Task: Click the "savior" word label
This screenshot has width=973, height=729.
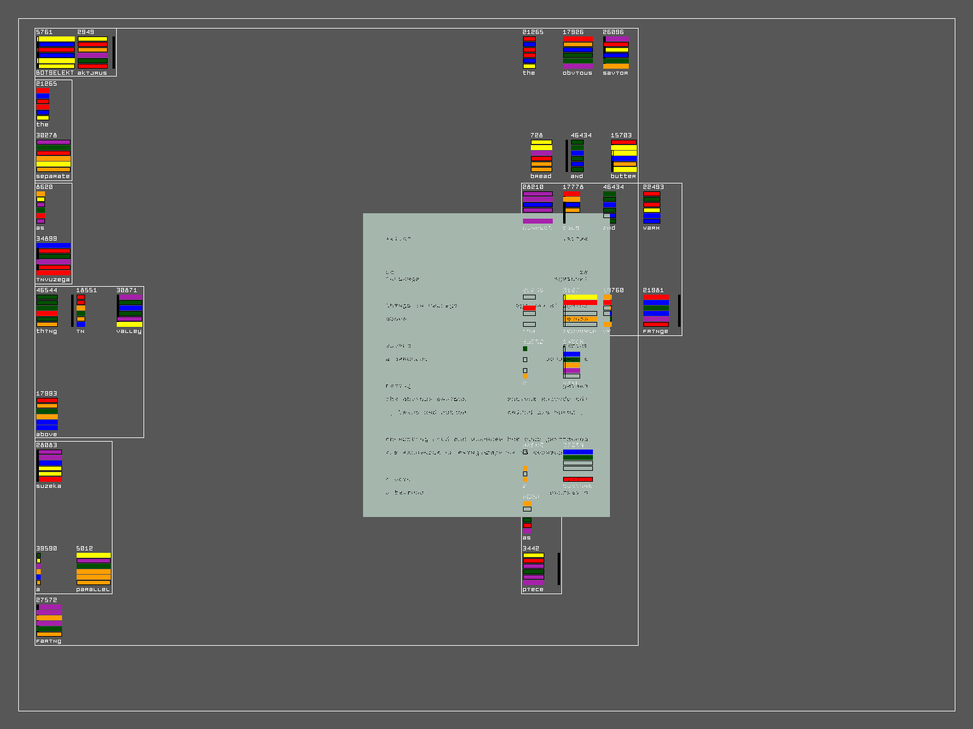Action: (x=615, y=73)
